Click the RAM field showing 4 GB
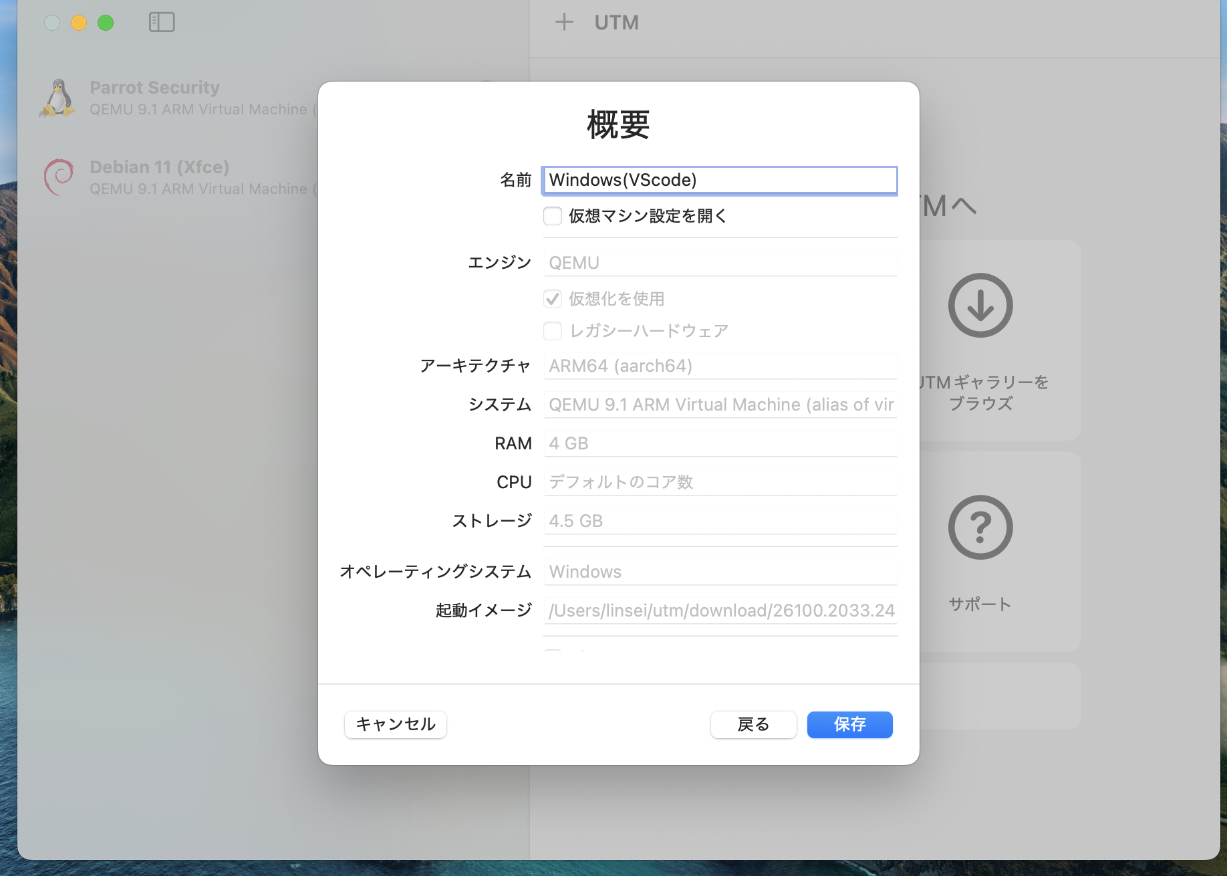Viewport: 1227px width, 876px height. pyautogui.click(x=720, y=443)
